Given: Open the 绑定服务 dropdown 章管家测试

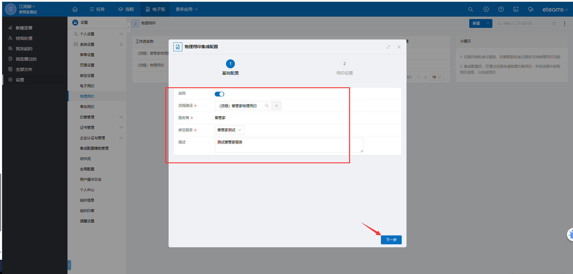Looking at the screenshot, I should click(x=230, y=130).
